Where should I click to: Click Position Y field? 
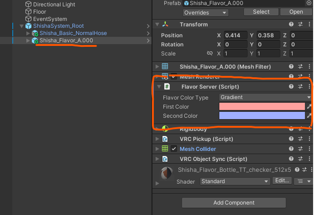268,35
